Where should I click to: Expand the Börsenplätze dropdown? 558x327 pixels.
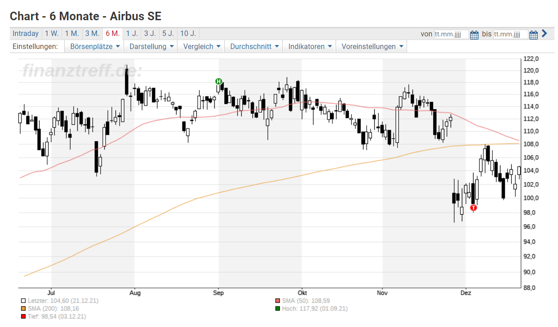click(x=94, y=47)
